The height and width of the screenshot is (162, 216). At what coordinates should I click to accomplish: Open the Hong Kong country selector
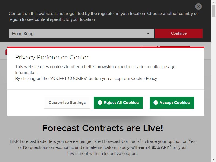pyautogui.click(x=81, y=33)
